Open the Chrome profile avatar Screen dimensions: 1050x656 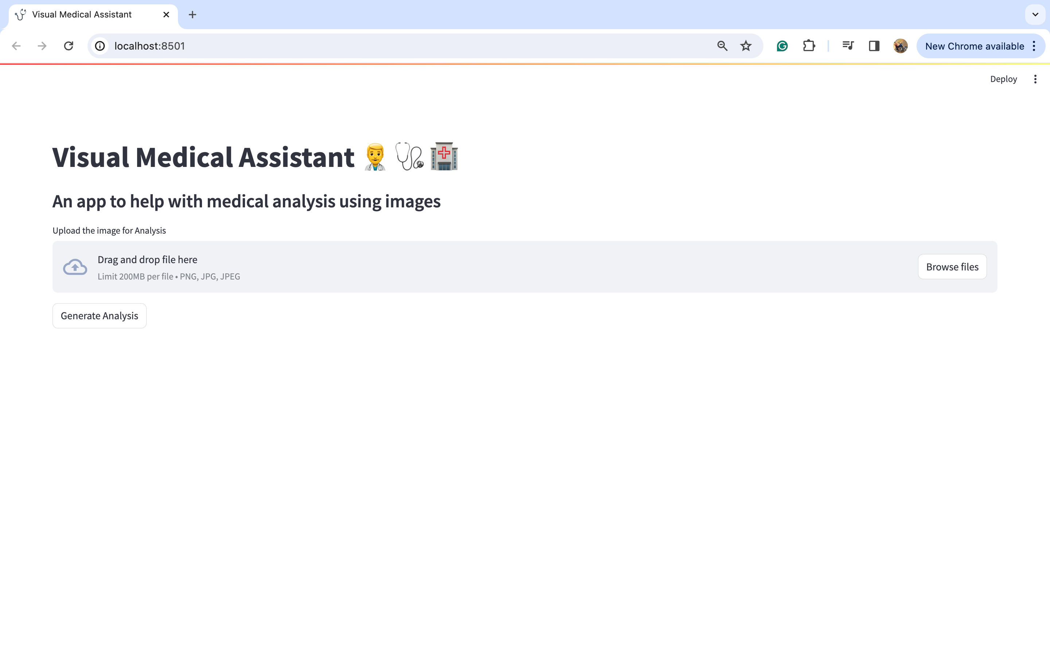(x=900, y=46)
